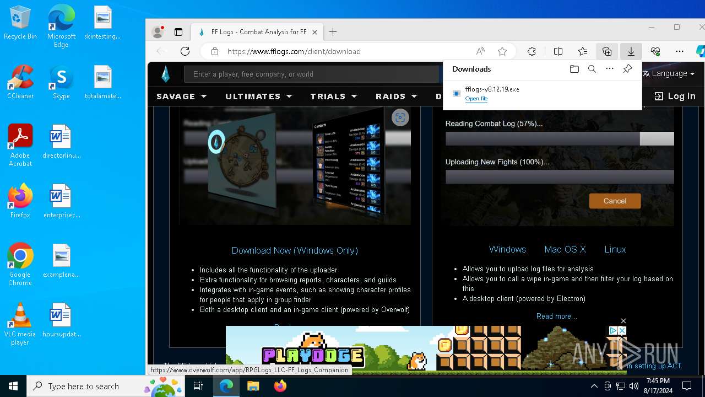The image size is (705, 397).
Task: Click the Uploading New Fights progress bar
Action: pos(560,176)
